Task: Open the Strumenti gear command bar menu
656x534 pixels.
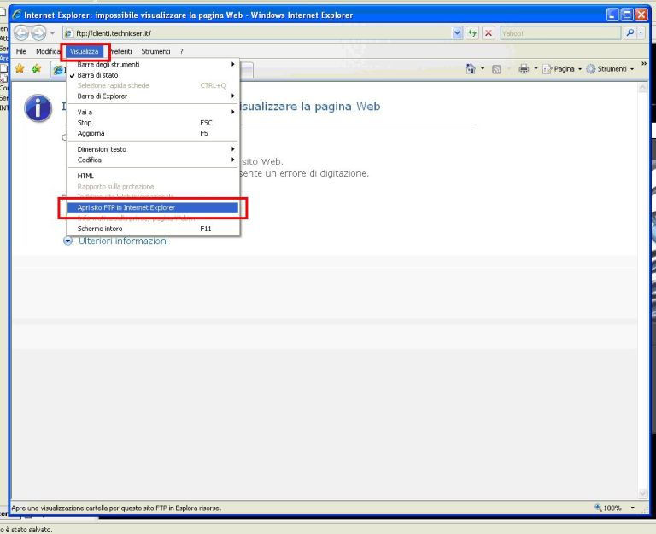Action: coord(610,69)
